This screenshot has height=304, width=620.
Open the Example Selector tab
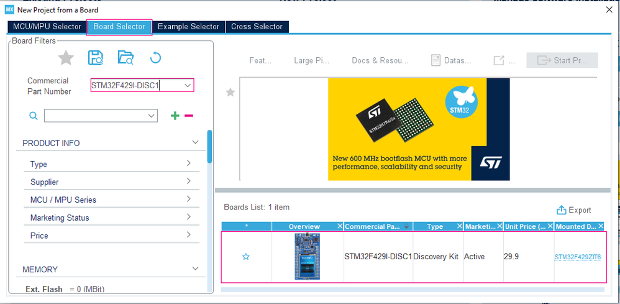tap(188, 27)
